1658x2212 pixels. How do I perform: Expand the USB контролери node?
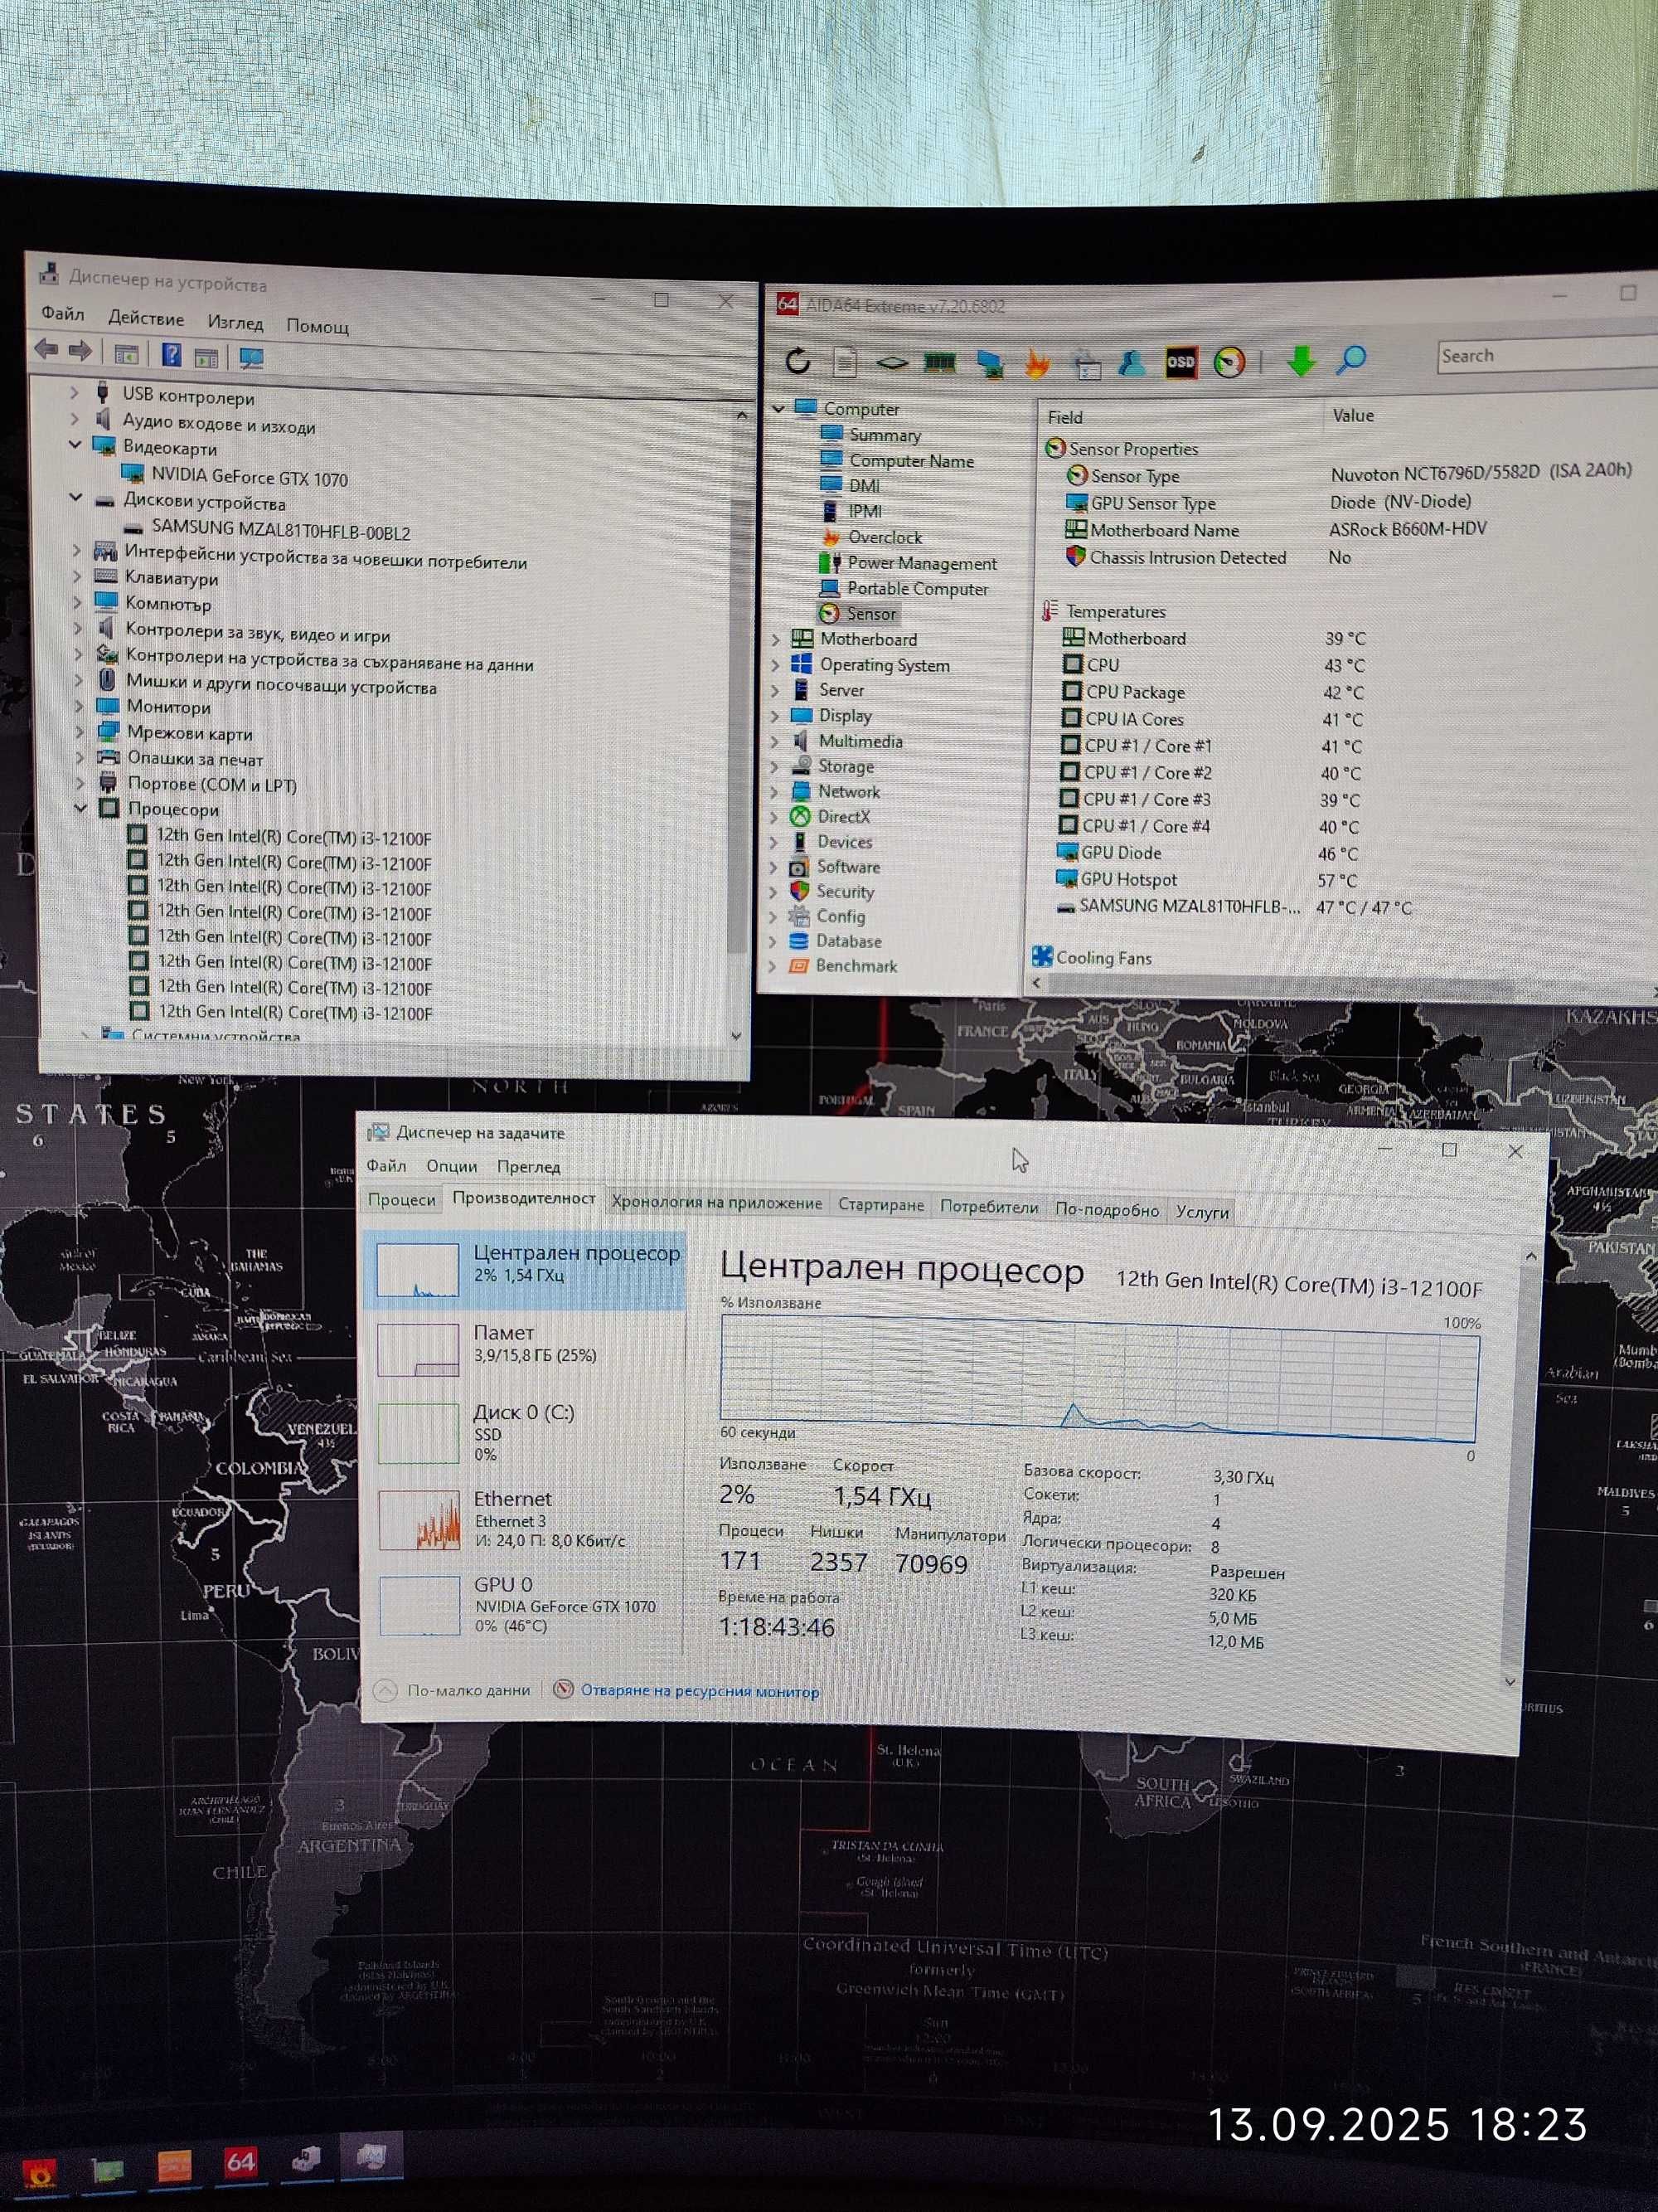[x=74, y=393]
